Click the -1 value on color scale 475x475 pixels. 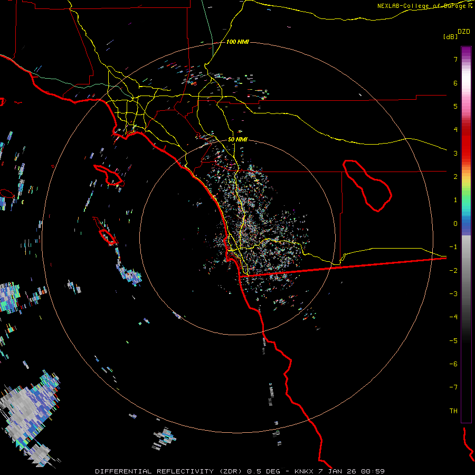(x=453, y=247)
